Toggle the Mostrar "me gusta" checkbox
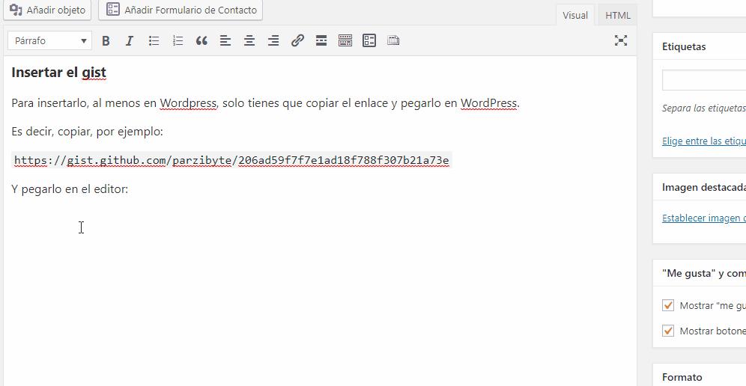Viewport: 746px width, 386px height. point(668,305)
